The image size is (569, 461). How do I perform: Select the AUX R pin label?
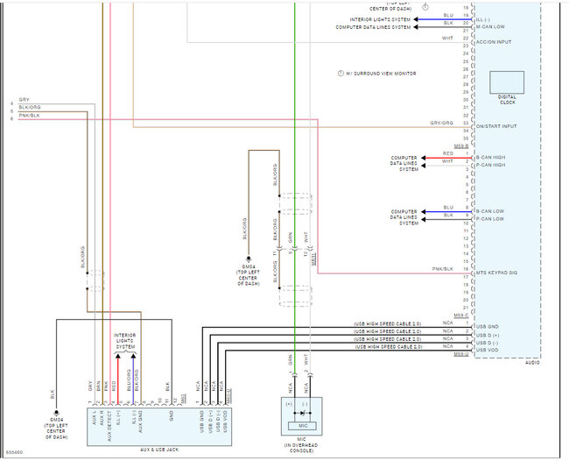(x=102, y=418)
